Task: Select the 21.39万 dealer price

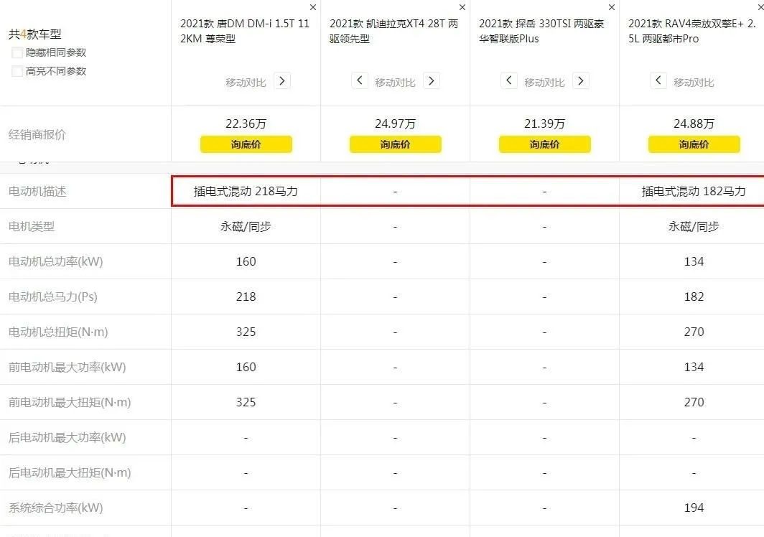Action: pos(545,123)
